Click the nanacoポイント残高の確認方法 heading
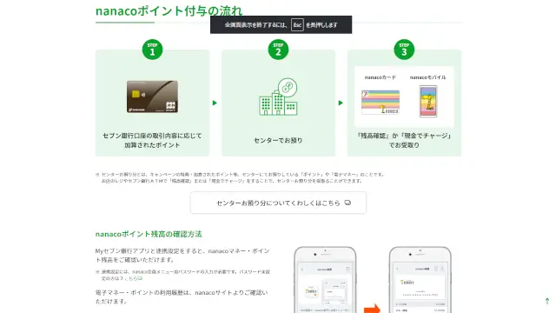 149,234
